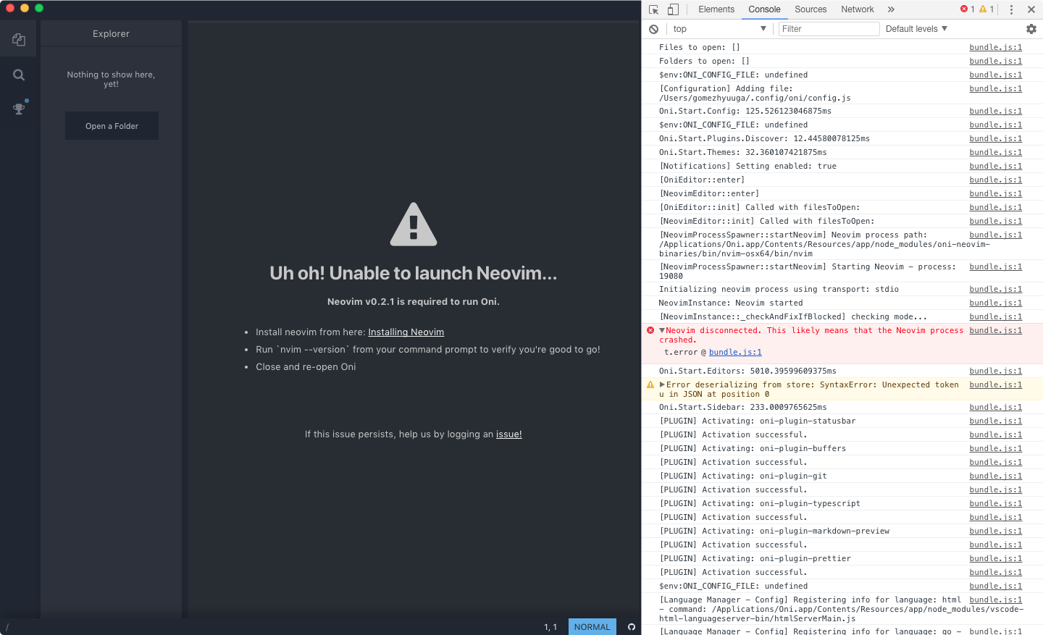Open bundle.js:1 link for Oni.Start.Themes log

click(x=996, y=153)
